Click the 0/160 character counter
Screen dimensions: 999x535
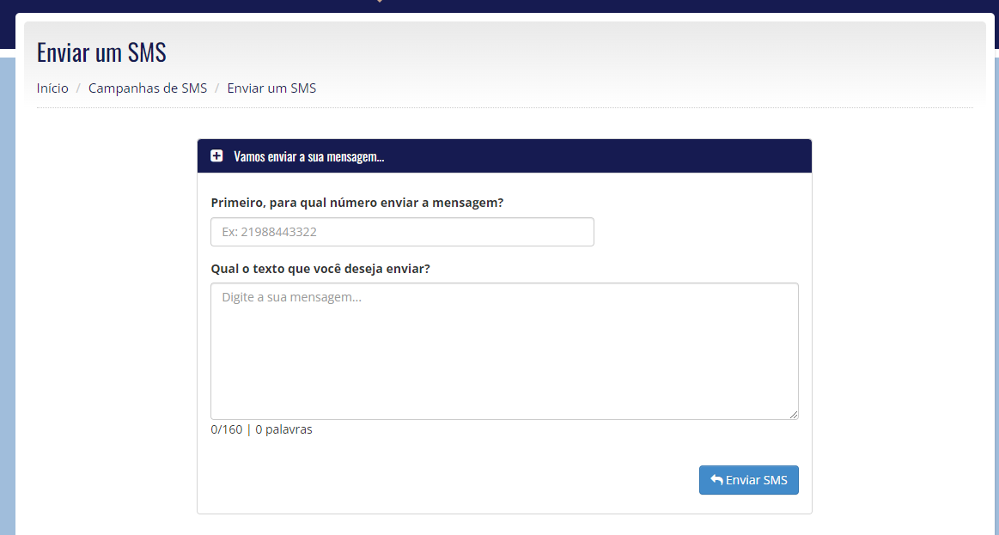(x=227, y=429)
